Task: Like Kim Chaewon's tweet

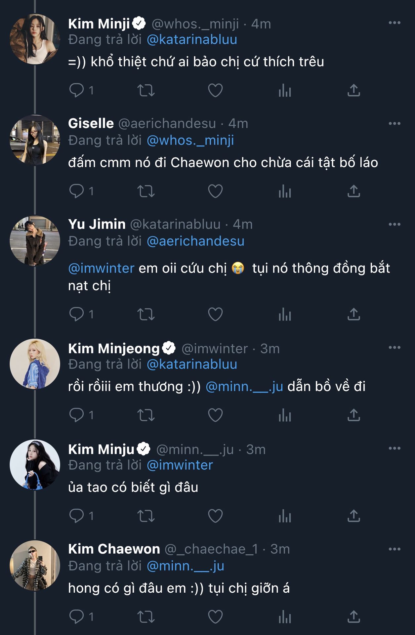Action: pos(215,617)
